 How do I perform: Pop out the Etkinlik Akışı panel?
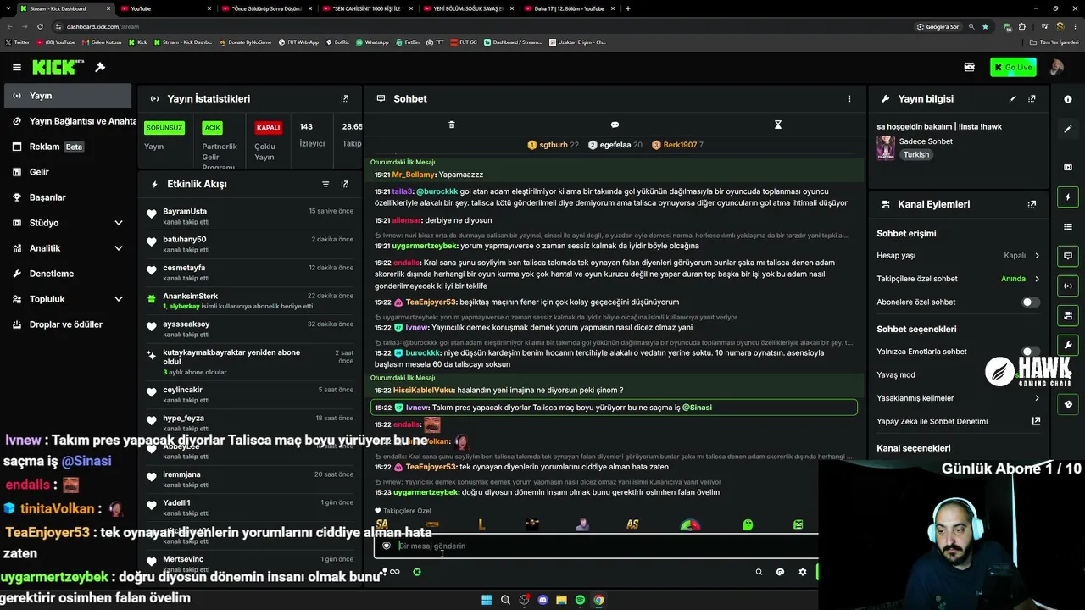[x=344, y=184]
